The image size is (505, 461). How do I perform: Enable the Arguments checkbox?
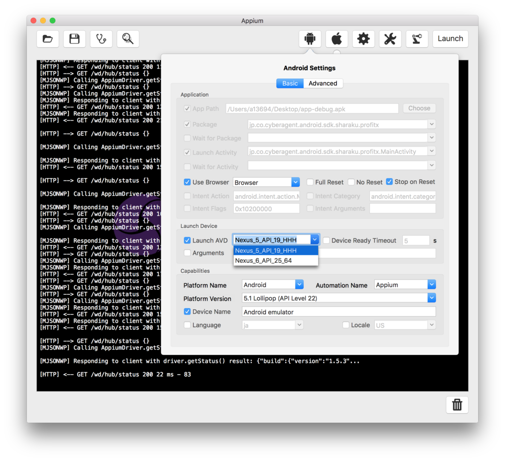click(187, 253)
